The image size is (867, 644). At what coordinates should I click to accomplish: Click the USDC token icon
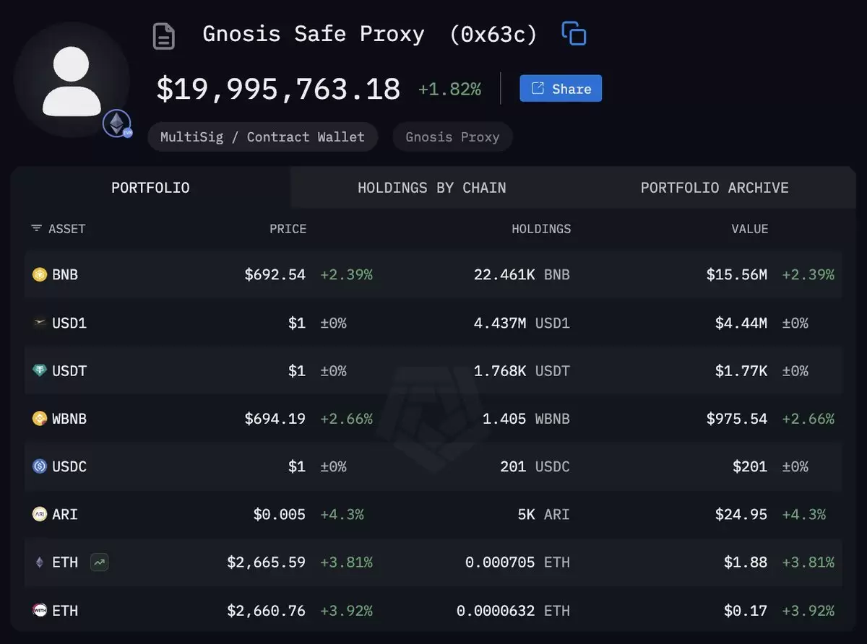tap(40, 466)
